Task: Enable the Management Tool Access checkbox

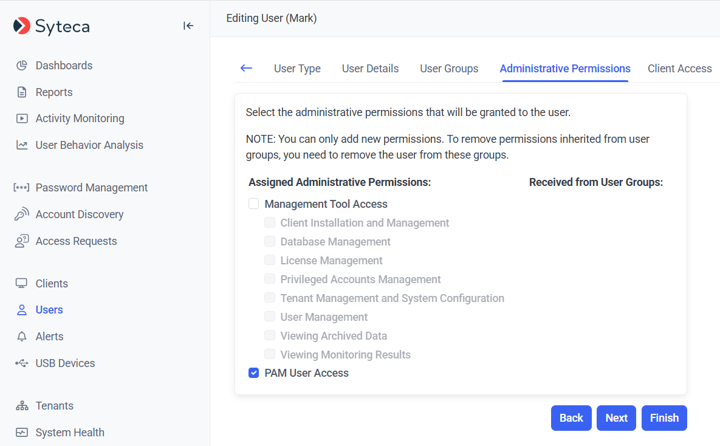Action: point(254,204)
